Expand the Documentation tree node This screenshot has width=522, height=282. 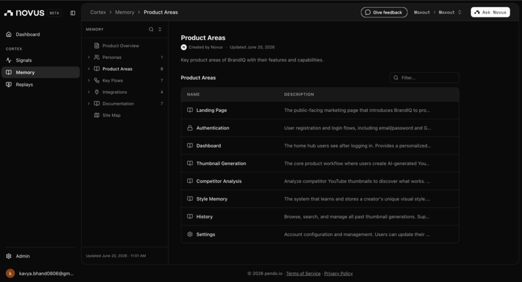pyautogui.click(x=89, y=103)
